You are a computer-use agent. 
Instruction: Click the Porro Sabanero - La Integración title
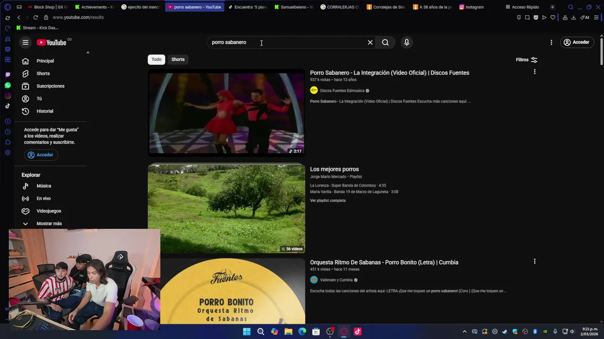click(389, 73)
